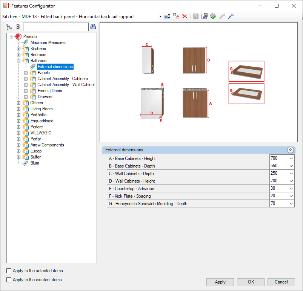Click the rename configuration icon
Image resolution: width=303 pixels, height=291 pixels.
[167, 17]
